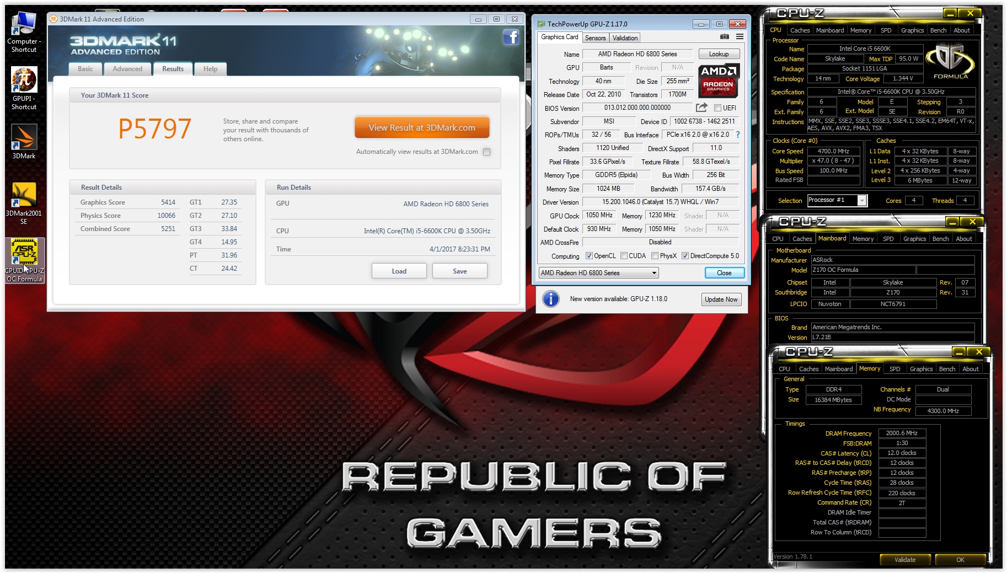This screenshot has width=1007, height=573.
Task: Open the GPU-Z hamburger menu icon
Action: tap(740, 37)
